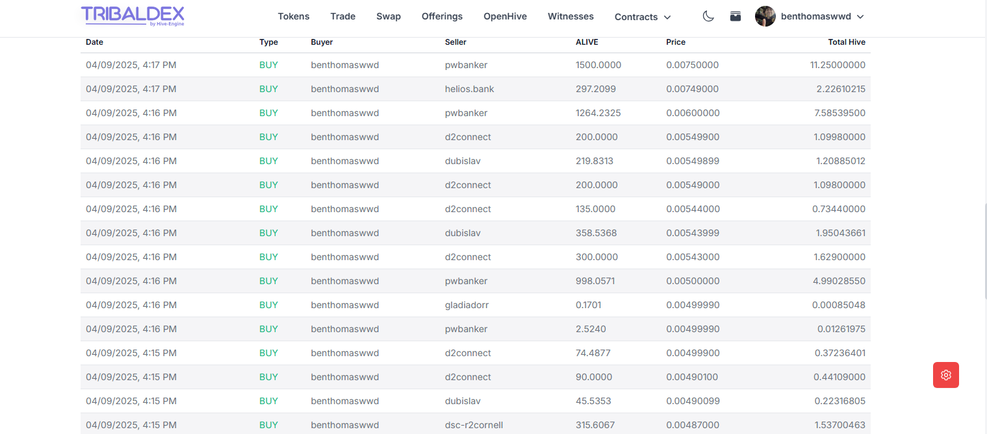This screenshot has height=434, width=987.
Task: Select seller dsc-r2cornell in the table
Action: click(474, 425)
